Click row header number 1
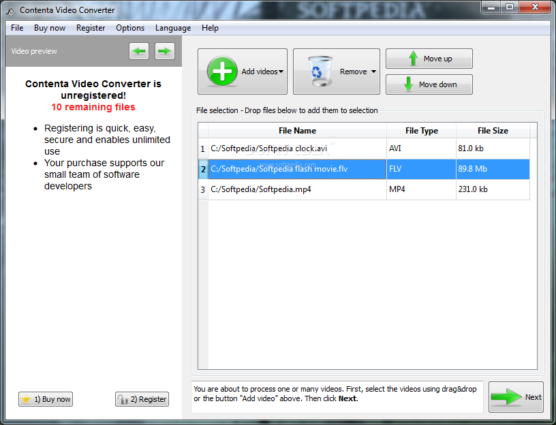Image resolution: width=556 pixels, height=425 pixels. point(203,148)
